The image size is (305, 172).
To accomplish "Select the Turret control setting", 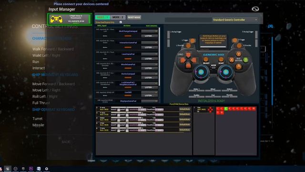I will pyautogui.click(x=37, y=118).
